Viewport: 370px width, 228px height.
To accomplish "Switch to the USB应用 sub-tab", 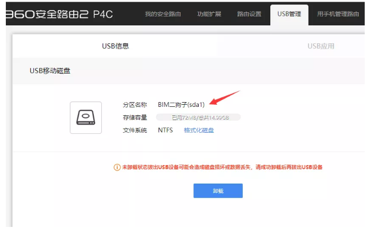I will (321, 46).
